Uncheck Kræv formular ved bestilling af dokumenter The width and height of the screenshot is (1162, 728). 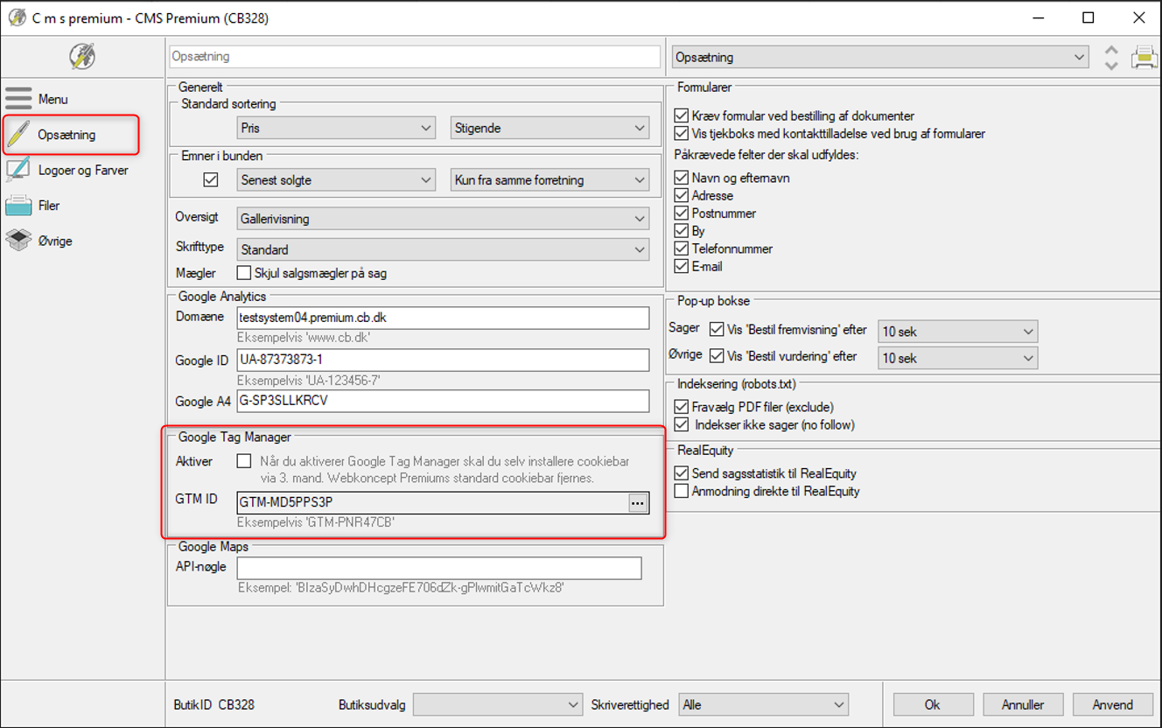[682, 115]
